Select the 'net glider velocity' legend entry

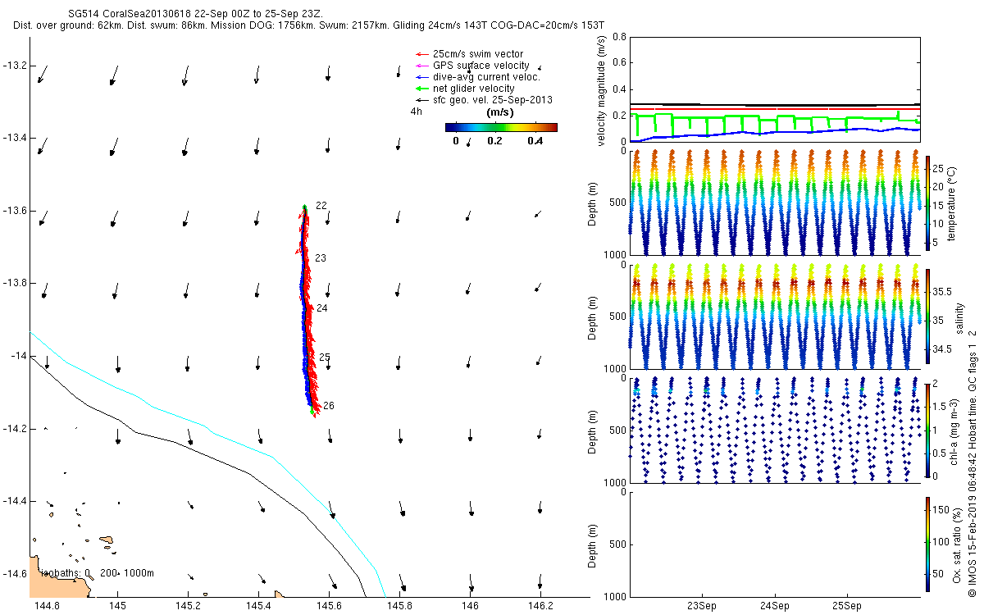coord(465,89)
